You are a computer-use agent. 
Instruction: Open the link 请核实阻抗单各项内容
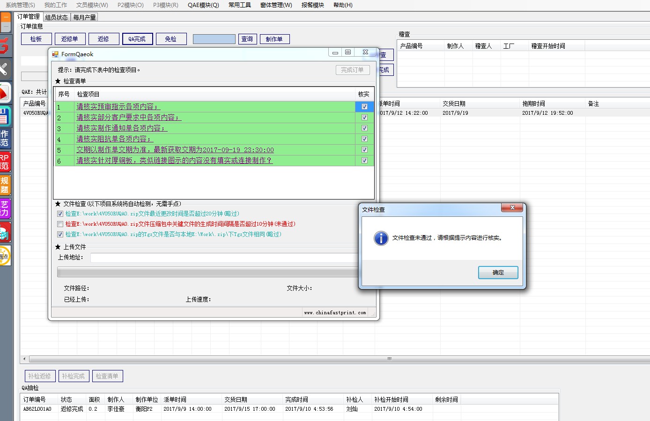(115, 139)
